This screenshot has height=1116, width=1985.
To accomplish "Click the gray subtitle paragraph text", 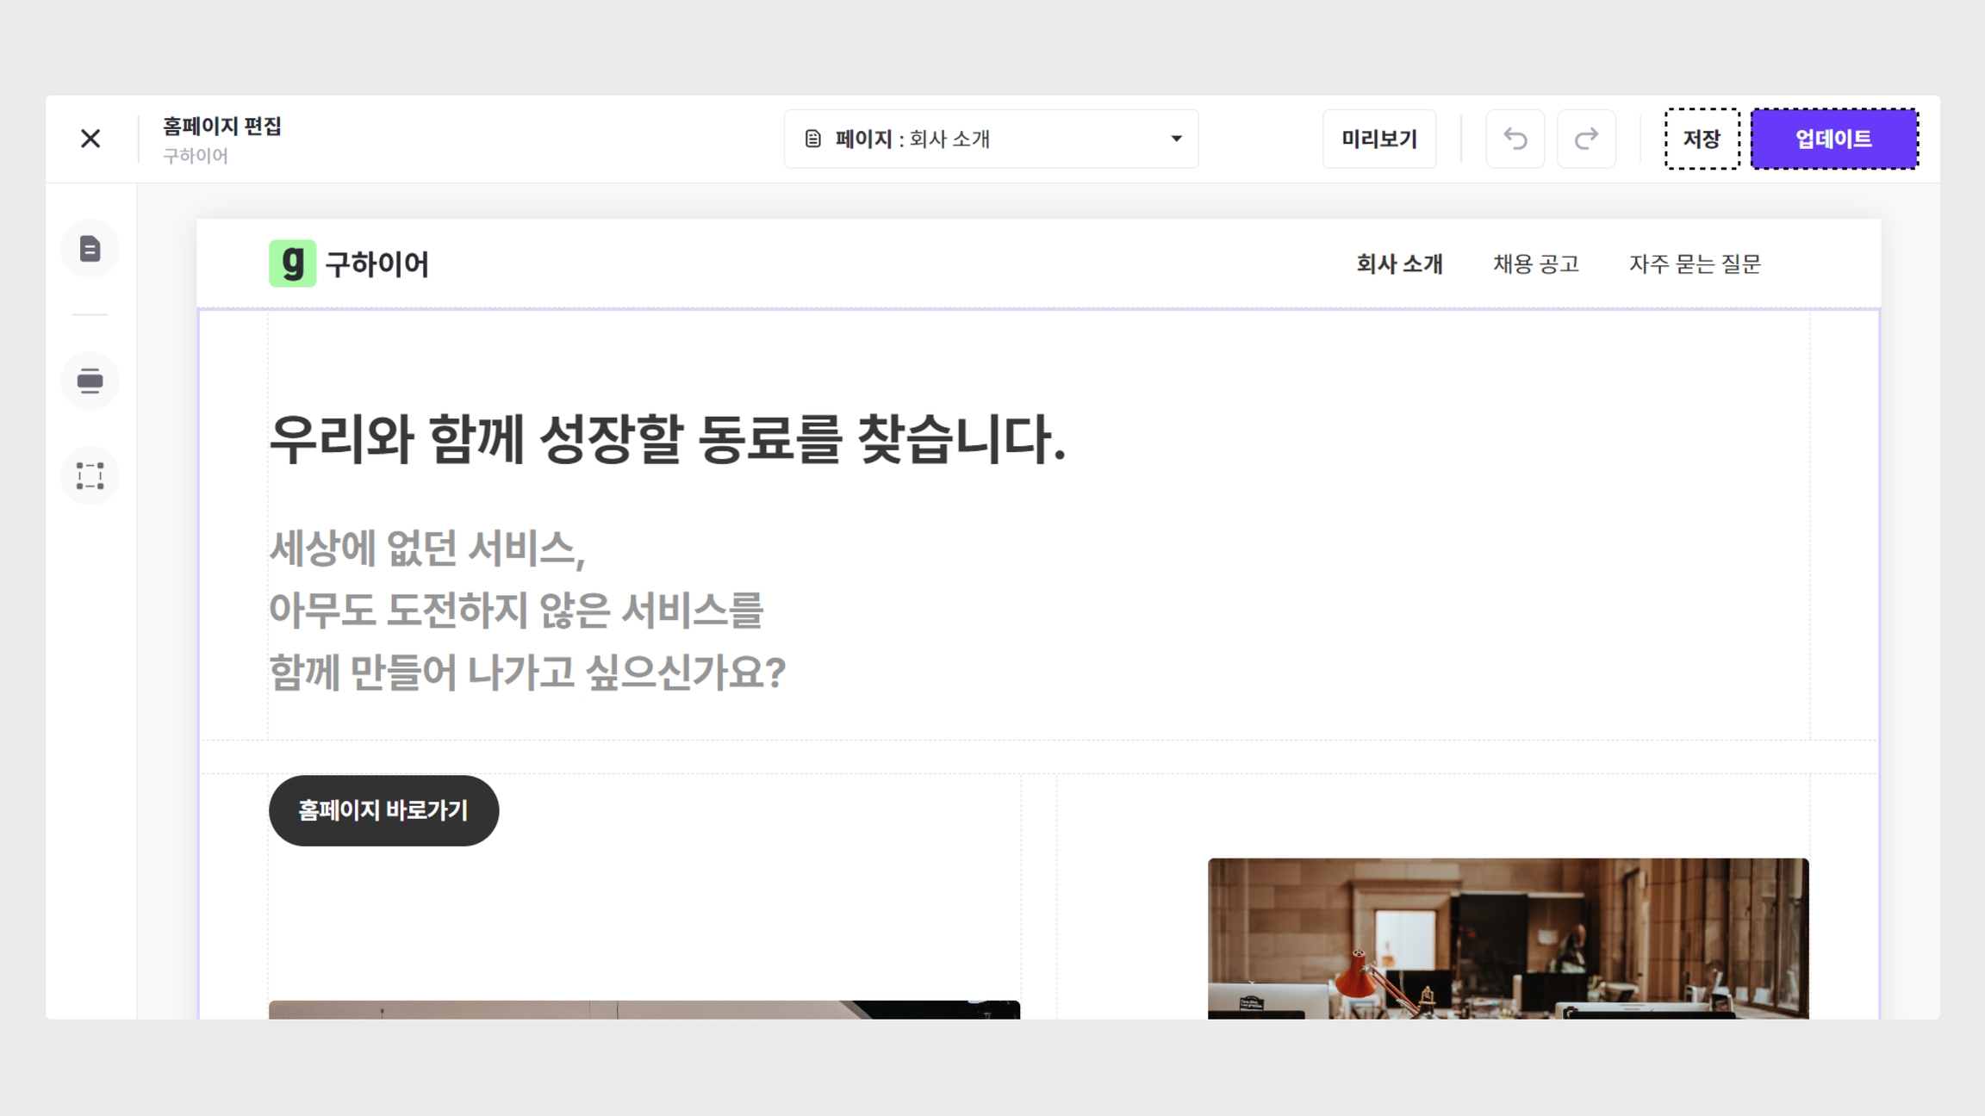I will (x=526, y=610).
